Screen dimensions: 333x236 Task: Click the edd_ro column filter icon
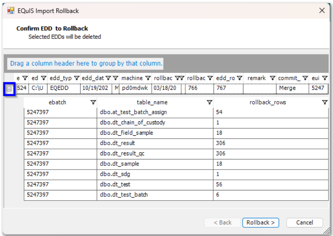pyautogui.click(x=240, y=78)
